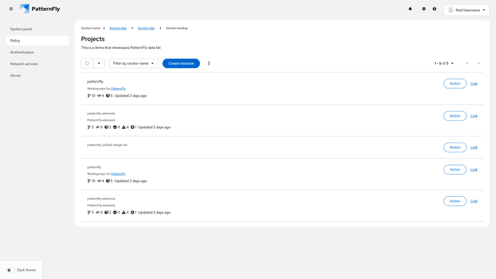
Task: Go to next page arrow
Action: click(x=479, y=63)
